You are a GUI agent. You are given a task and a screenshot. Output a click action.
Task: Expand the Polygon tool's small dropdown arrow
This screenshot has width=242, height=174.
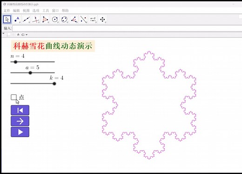(48, 22)
